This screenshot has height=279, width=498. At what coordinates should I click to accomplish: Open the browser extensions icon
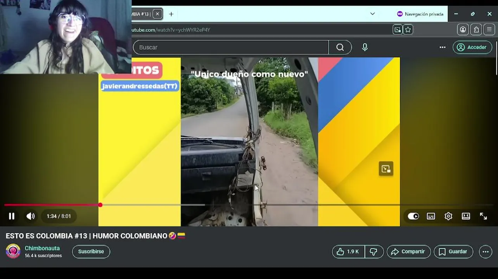(476, 29)
